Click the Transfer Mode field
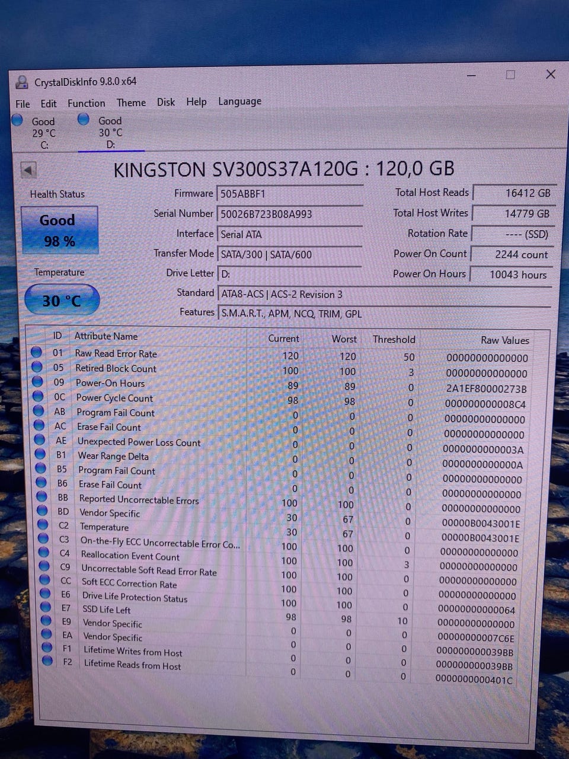Viewport: 569px width, 759px height. point(289,254)
